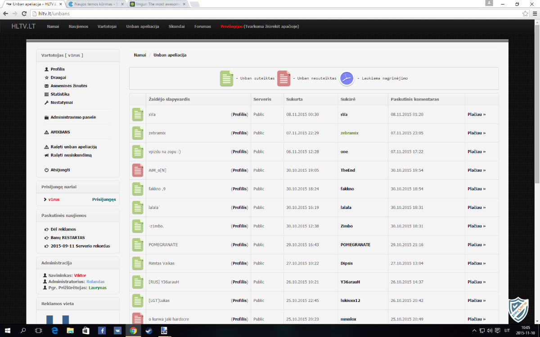Click the green status icon beside sVa
The image size is (540, 337).
tap(137, 115)
